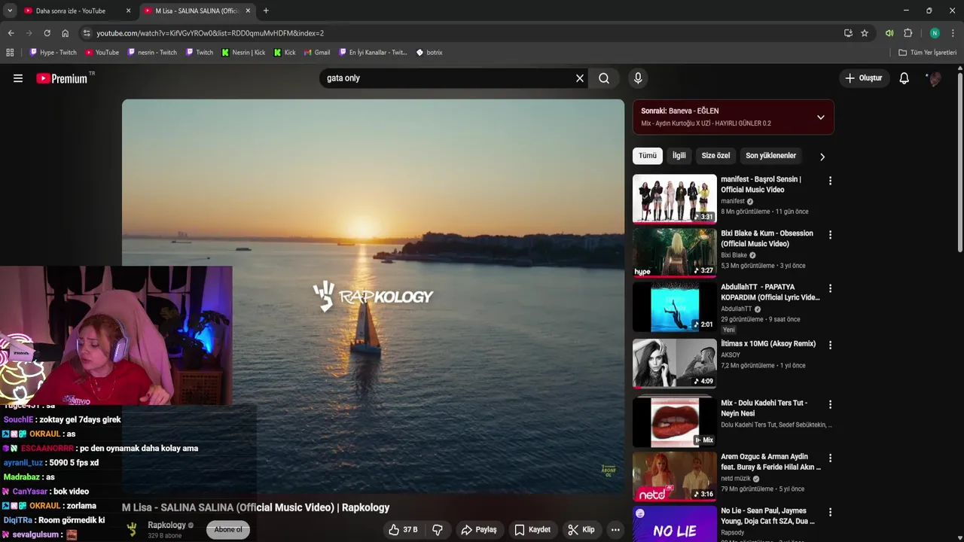Screen dimensions: 964x542
Task: Open options for Bixi Blake Obsession video
Action: click(x=830, y=235)
